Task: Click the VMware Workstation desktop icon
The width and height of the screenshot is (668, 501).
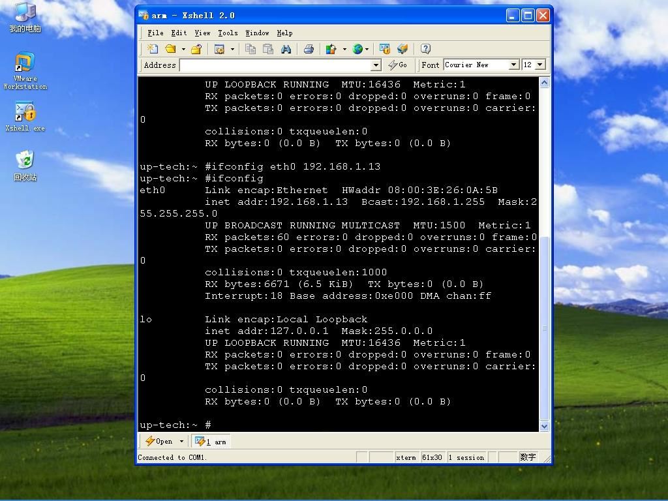Action: [25, 70]
